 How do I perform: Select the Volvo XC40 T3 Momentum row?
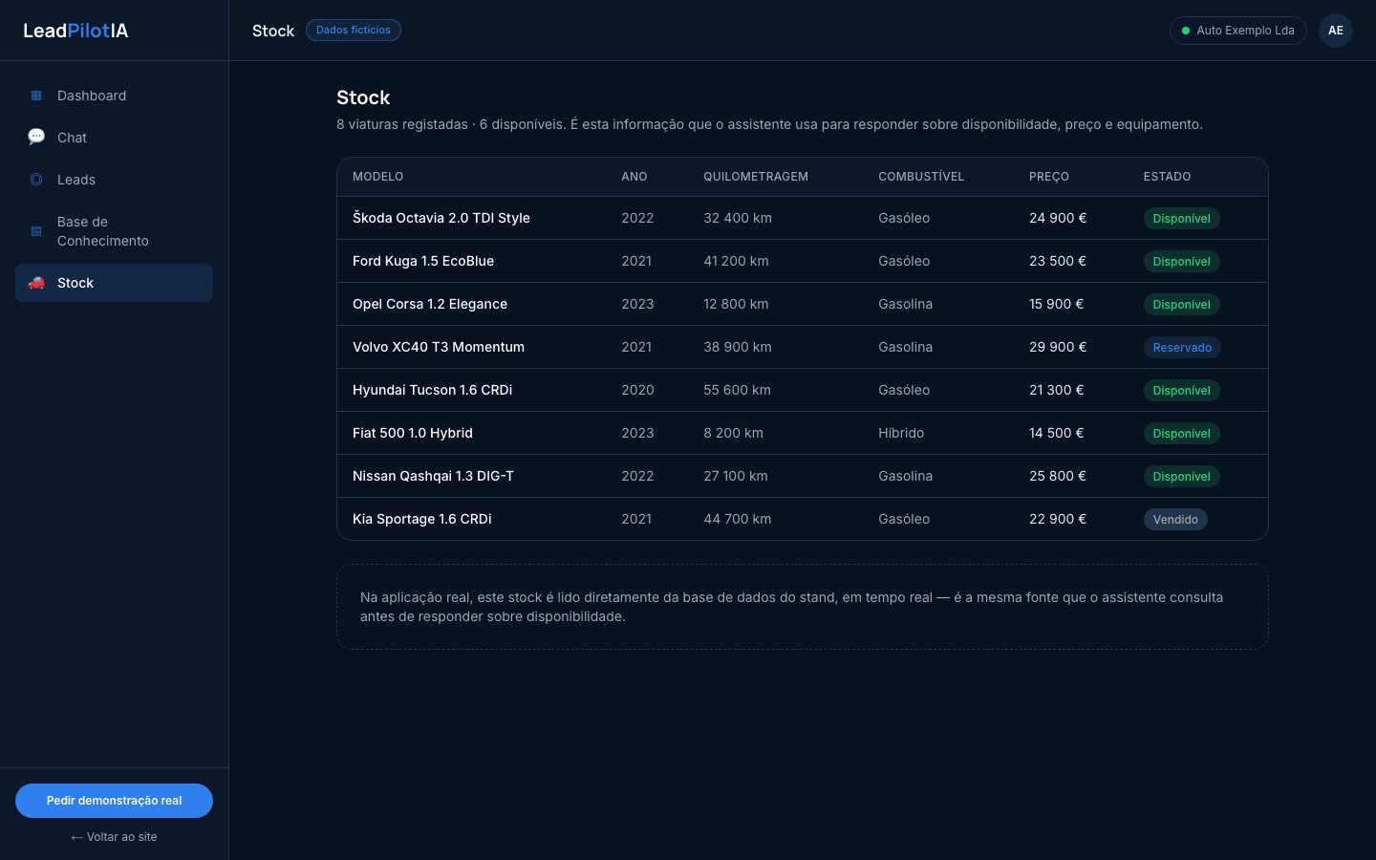(x=803, y=347)
